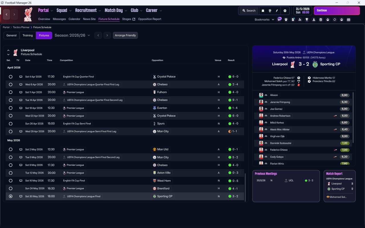365x228 pixels.
Task: Click the player ratings list scrollbar
Action: tap(353, 117)
